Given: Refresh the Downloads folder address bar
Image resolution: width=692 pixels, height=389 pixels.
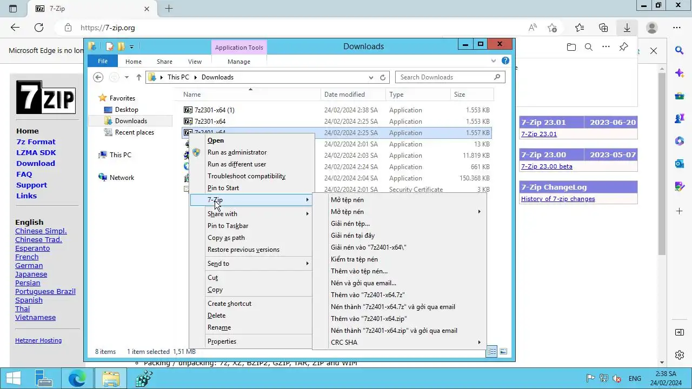Looking at the screenshot, I should tap(383, 77).
